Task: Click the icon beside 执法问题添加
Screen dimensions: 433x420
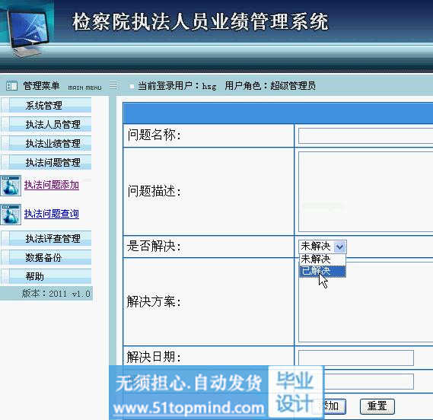Action: pyautogui.click(x=11, y=186)
